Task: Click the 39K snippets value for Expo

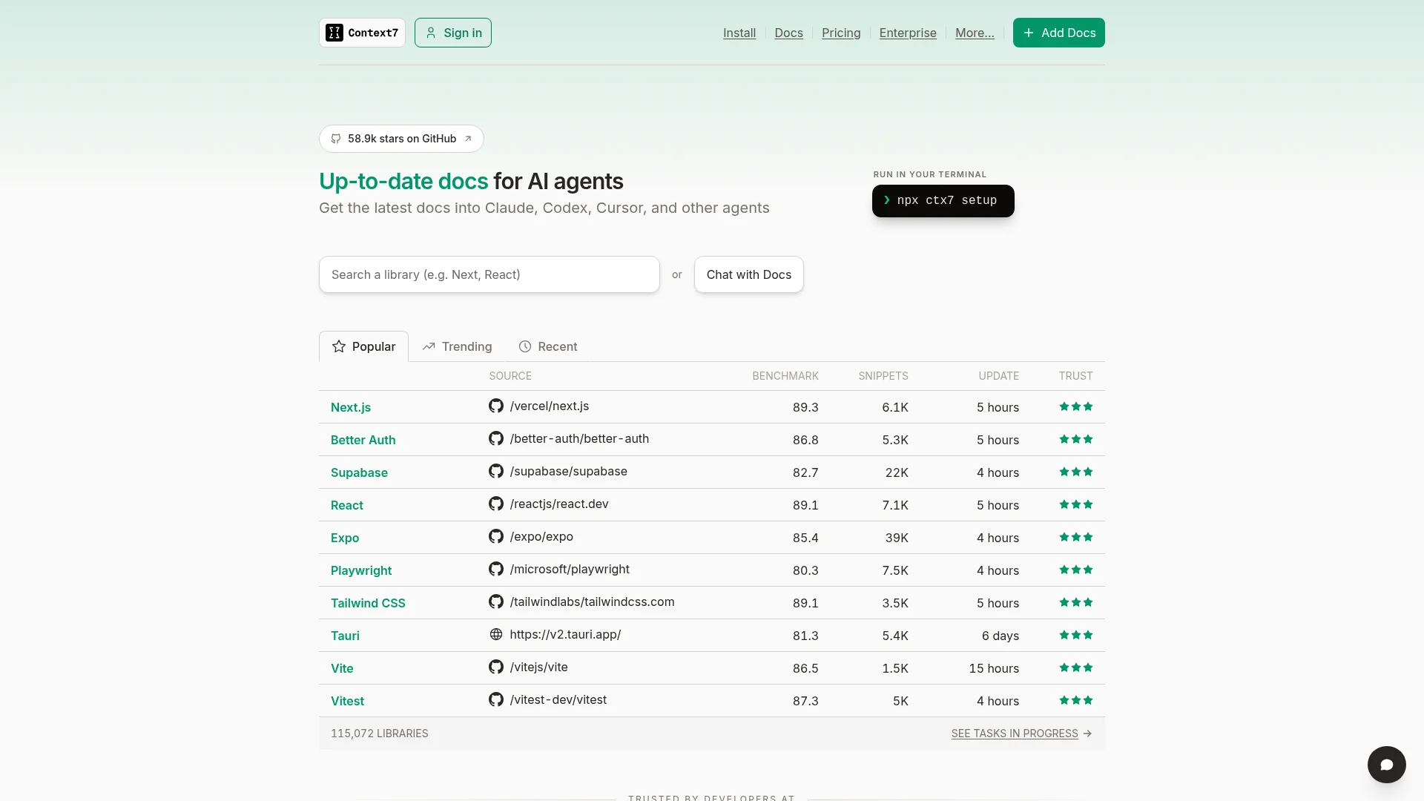Action: coord(897,538)
